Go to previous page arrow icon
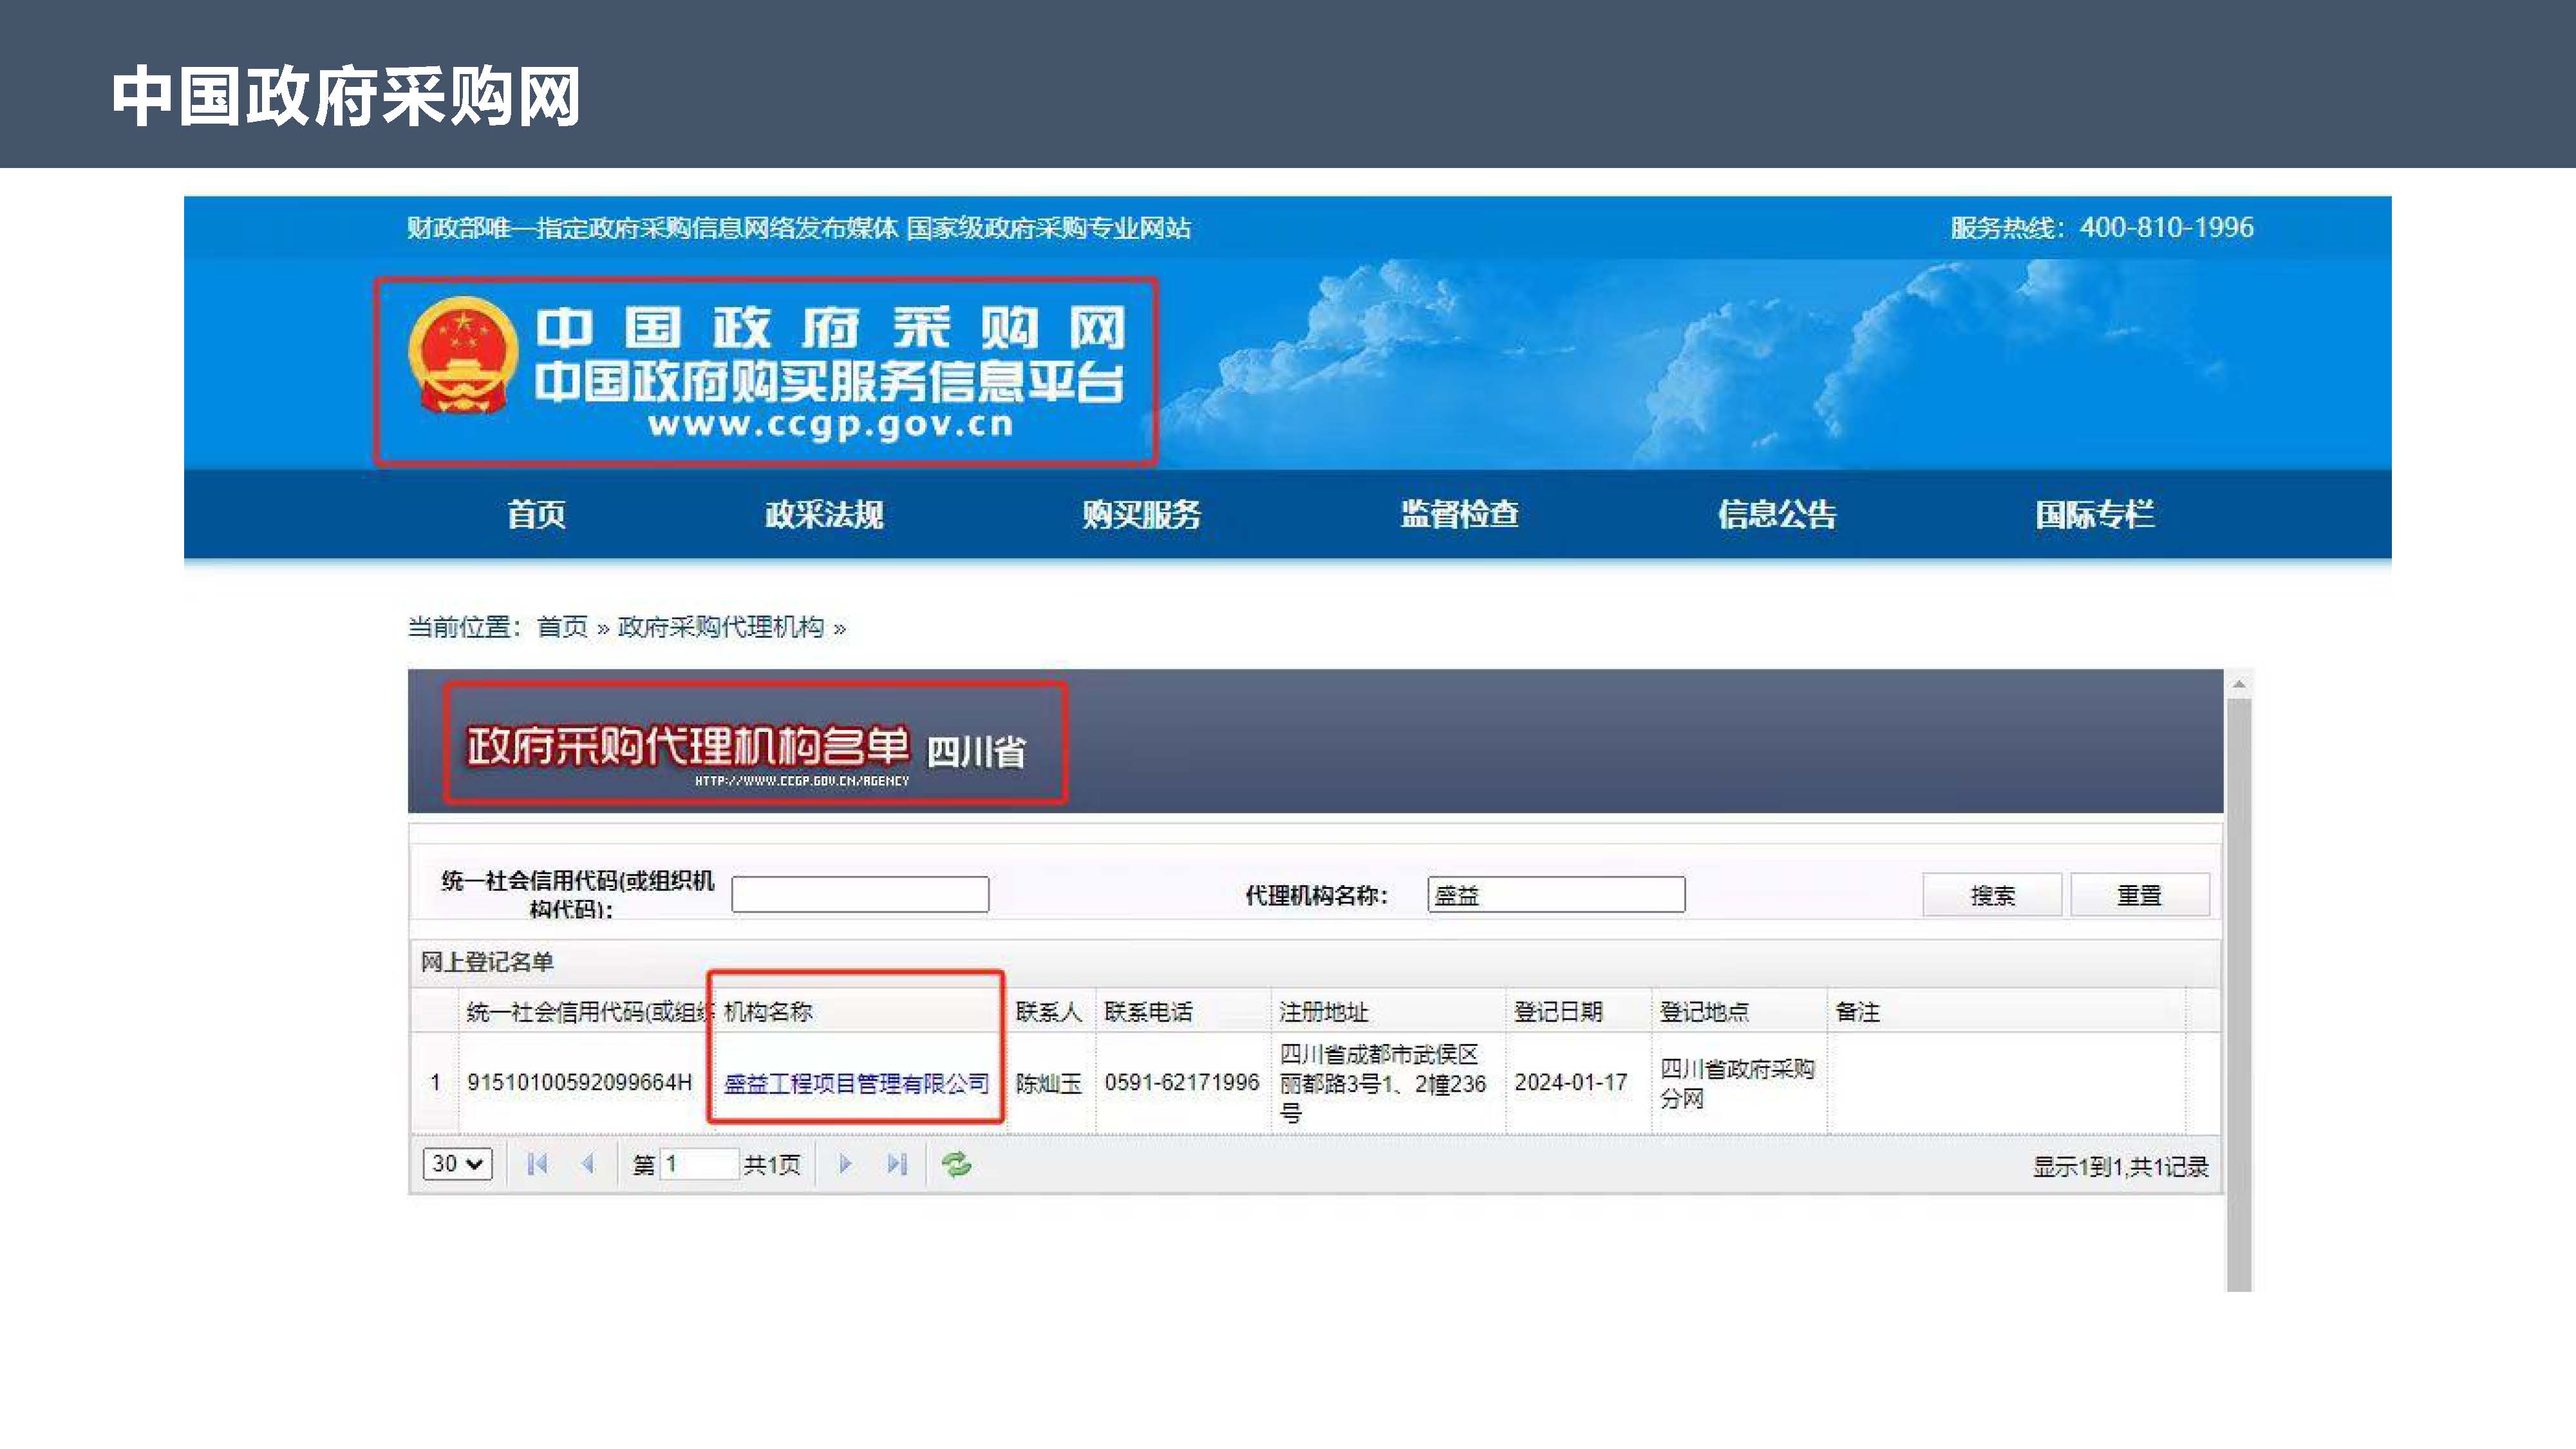The width and height of the screenshot is (2576, 1449). 588,1163
